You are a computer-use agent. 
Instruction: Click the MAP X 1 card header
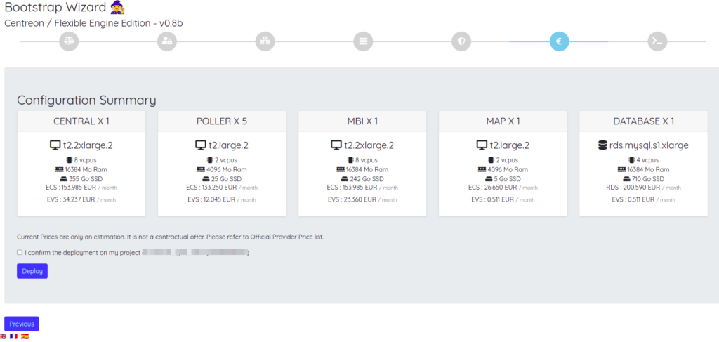tap(503, 121)
